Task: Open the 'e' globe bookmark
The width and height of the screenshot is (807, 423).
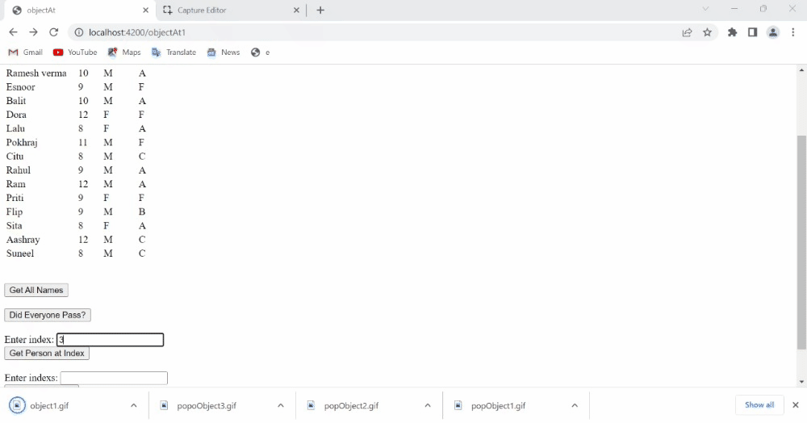Action: (261, 52)
